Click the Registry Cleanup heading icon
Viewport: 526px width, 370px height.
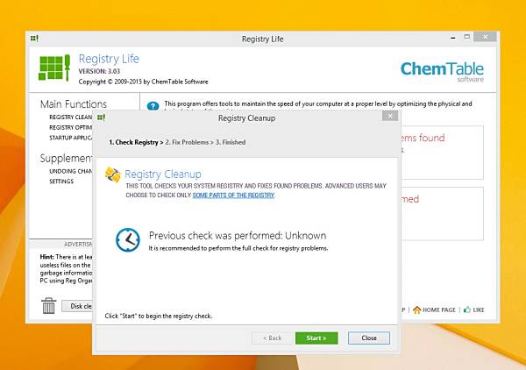[113, 174]
